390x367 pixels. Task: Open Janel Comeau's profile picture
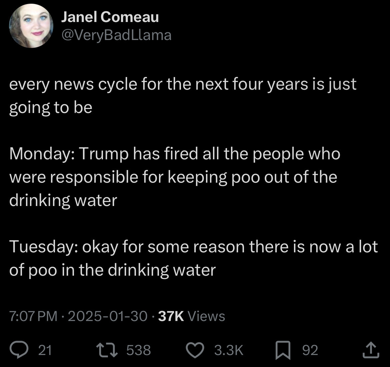(x=31, y=26)
